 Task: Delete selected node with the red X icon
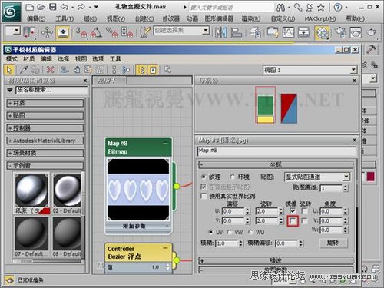[51, 70]
